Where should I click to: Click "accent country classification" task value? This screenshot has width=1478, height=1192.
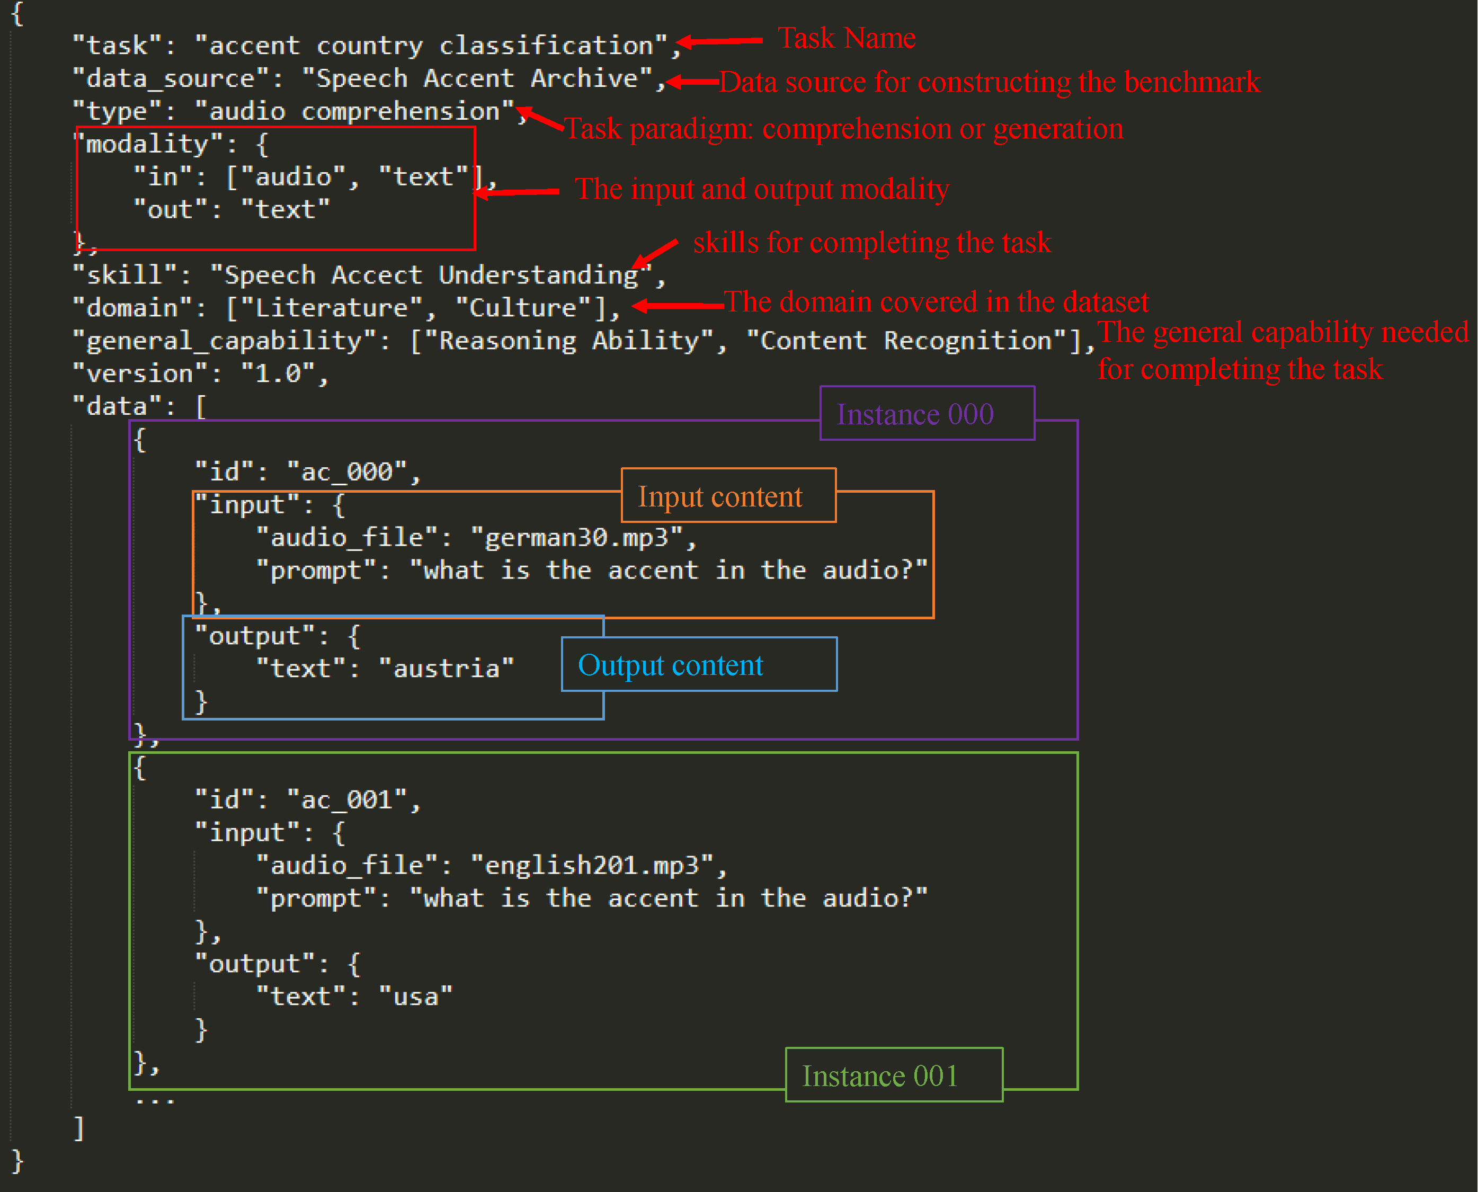tap(431, 46)
